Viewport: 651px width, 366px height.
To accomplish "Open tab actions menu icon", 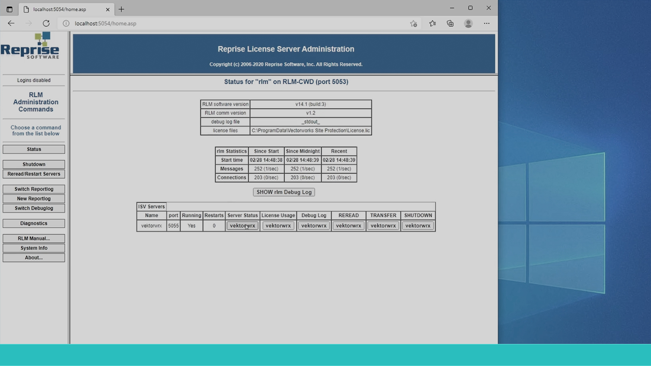I will click(x=9, y=9).
